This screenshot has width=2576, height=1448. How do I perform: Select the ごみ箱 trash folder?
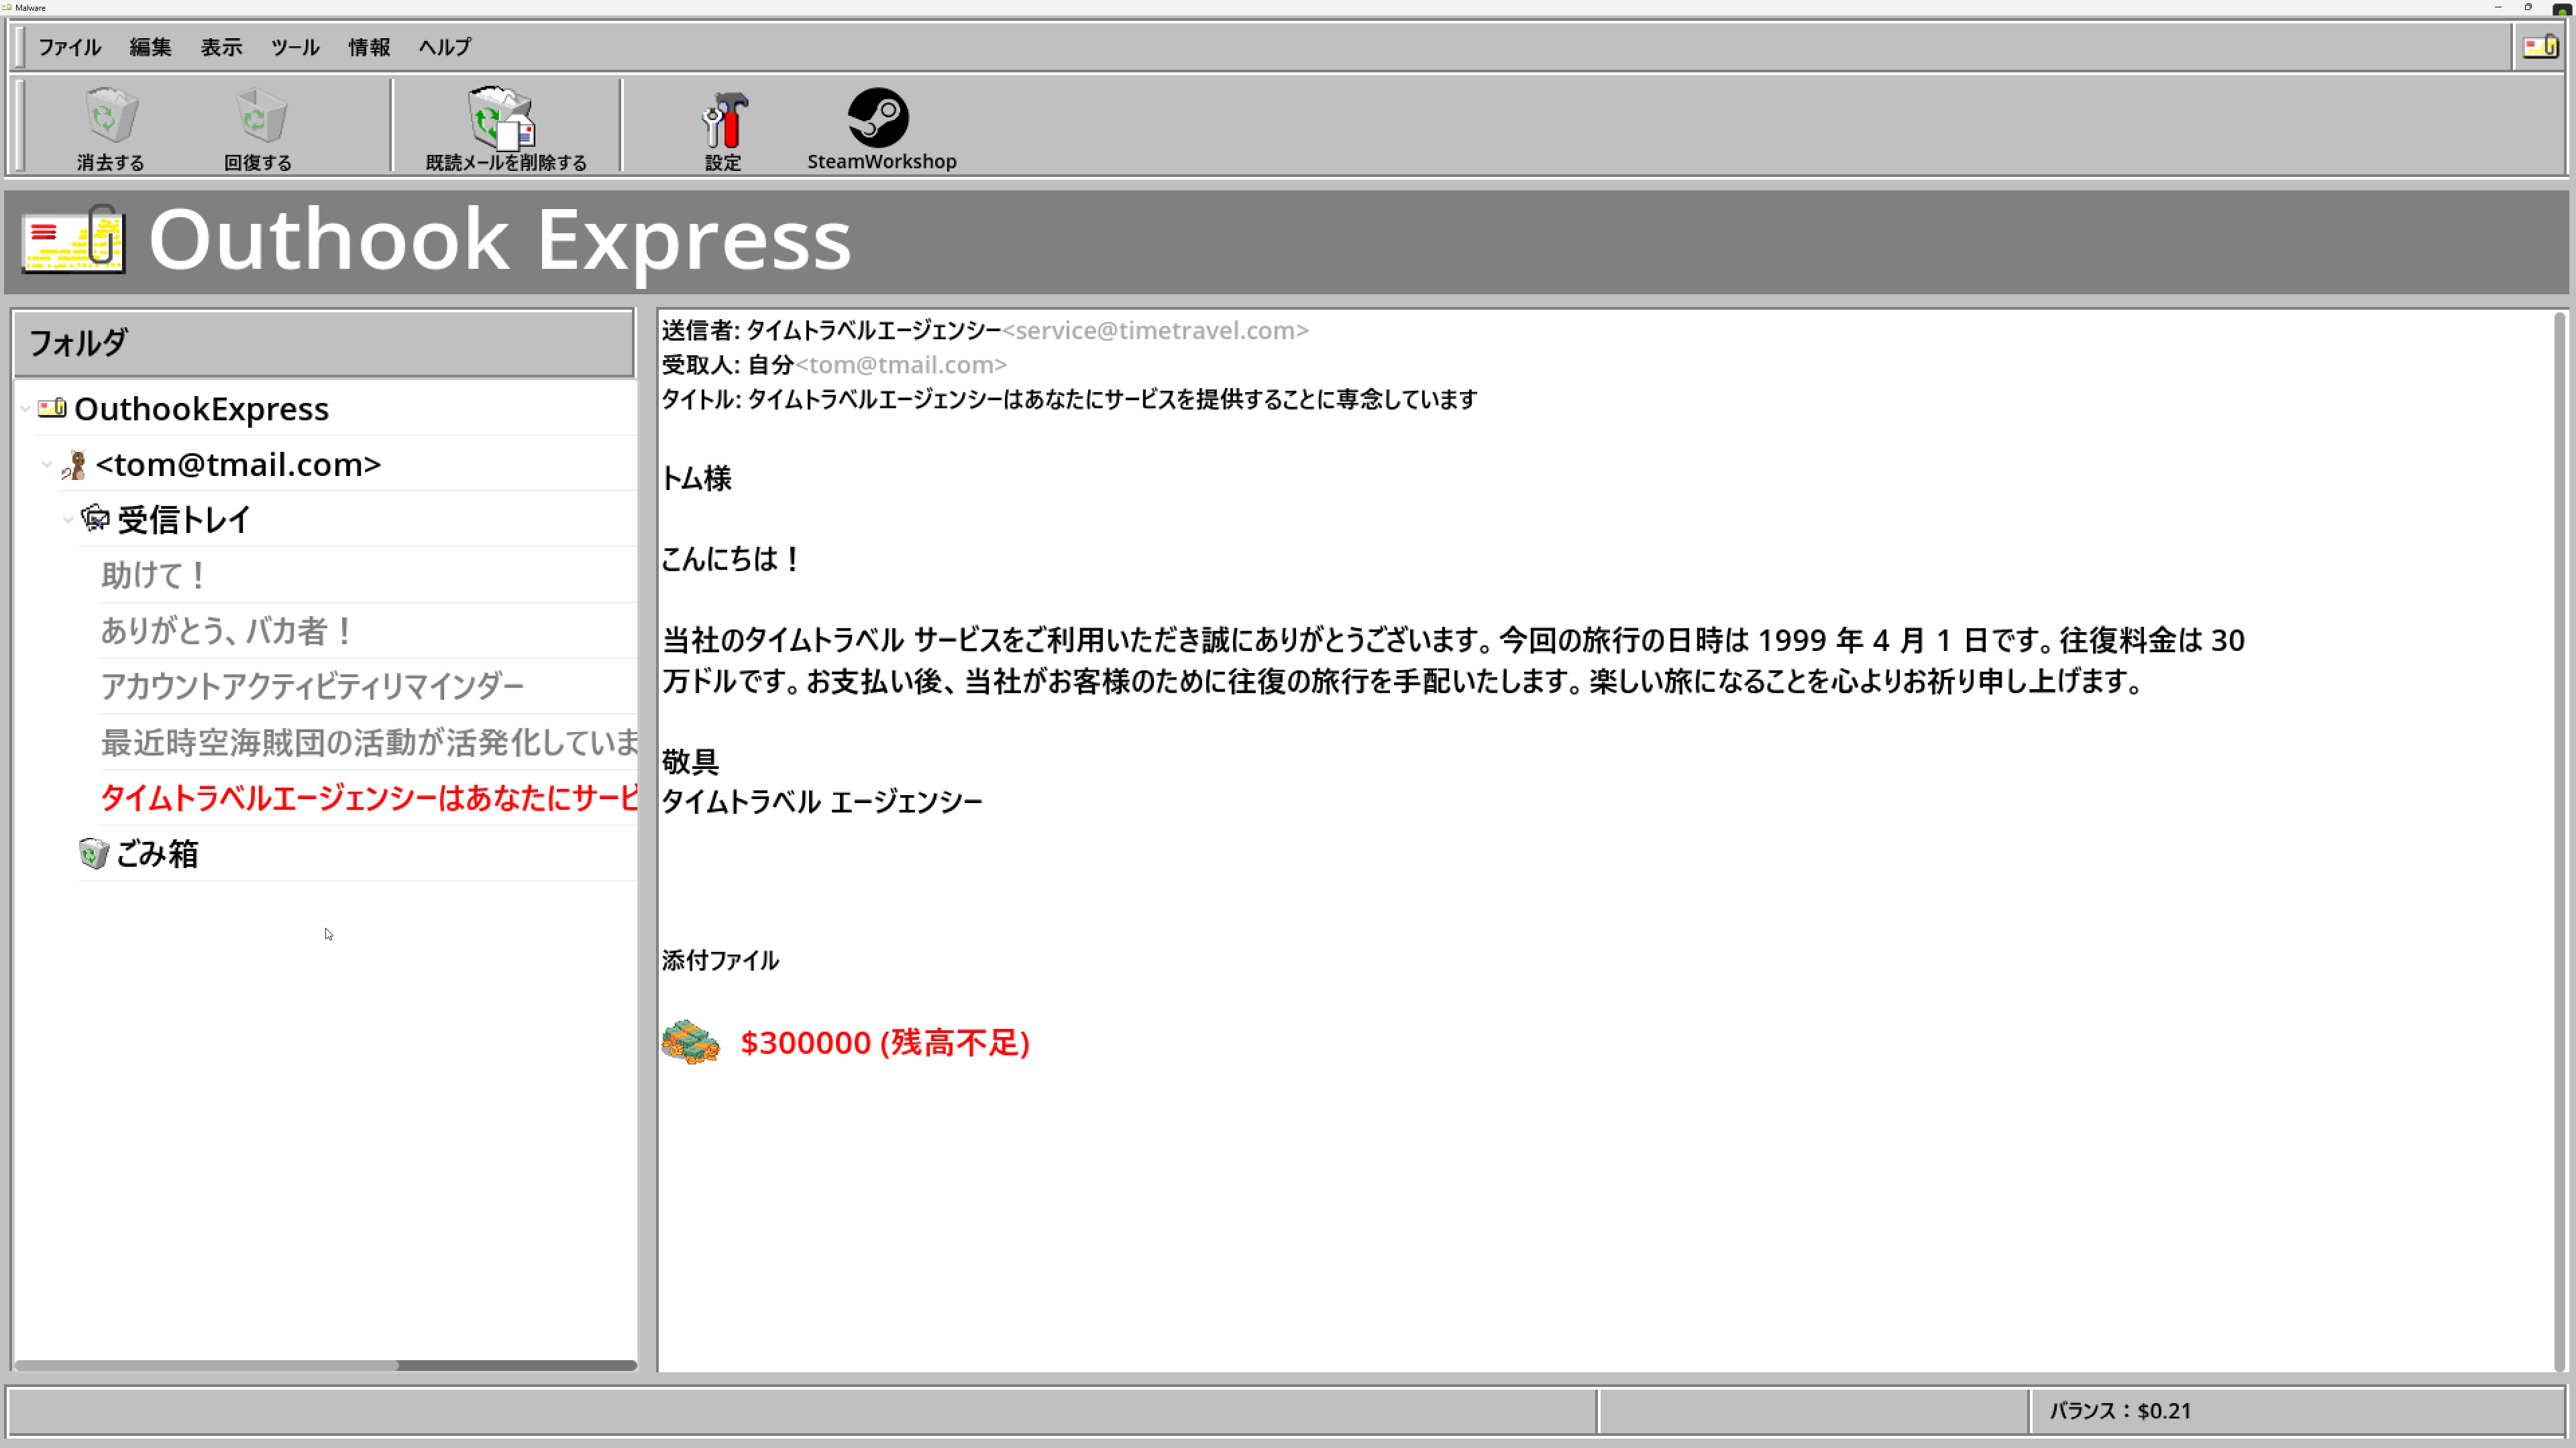click(157, 853)
